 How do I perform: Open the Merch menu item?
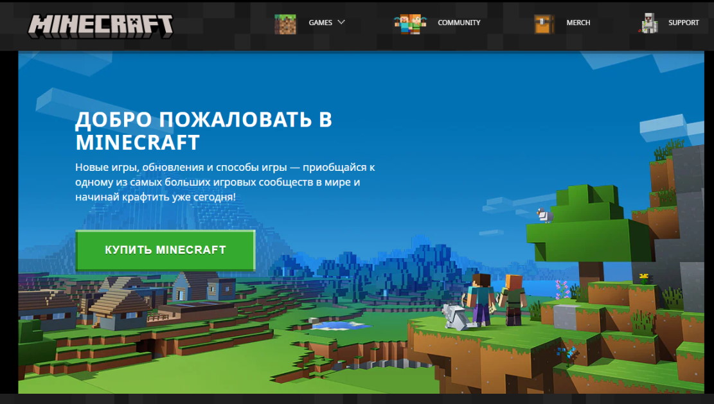(578, 22)
